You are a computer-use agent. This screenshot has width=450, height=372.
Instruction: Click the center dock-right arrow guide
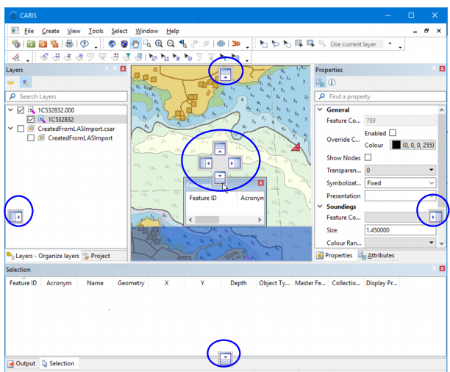click(234, 162)
